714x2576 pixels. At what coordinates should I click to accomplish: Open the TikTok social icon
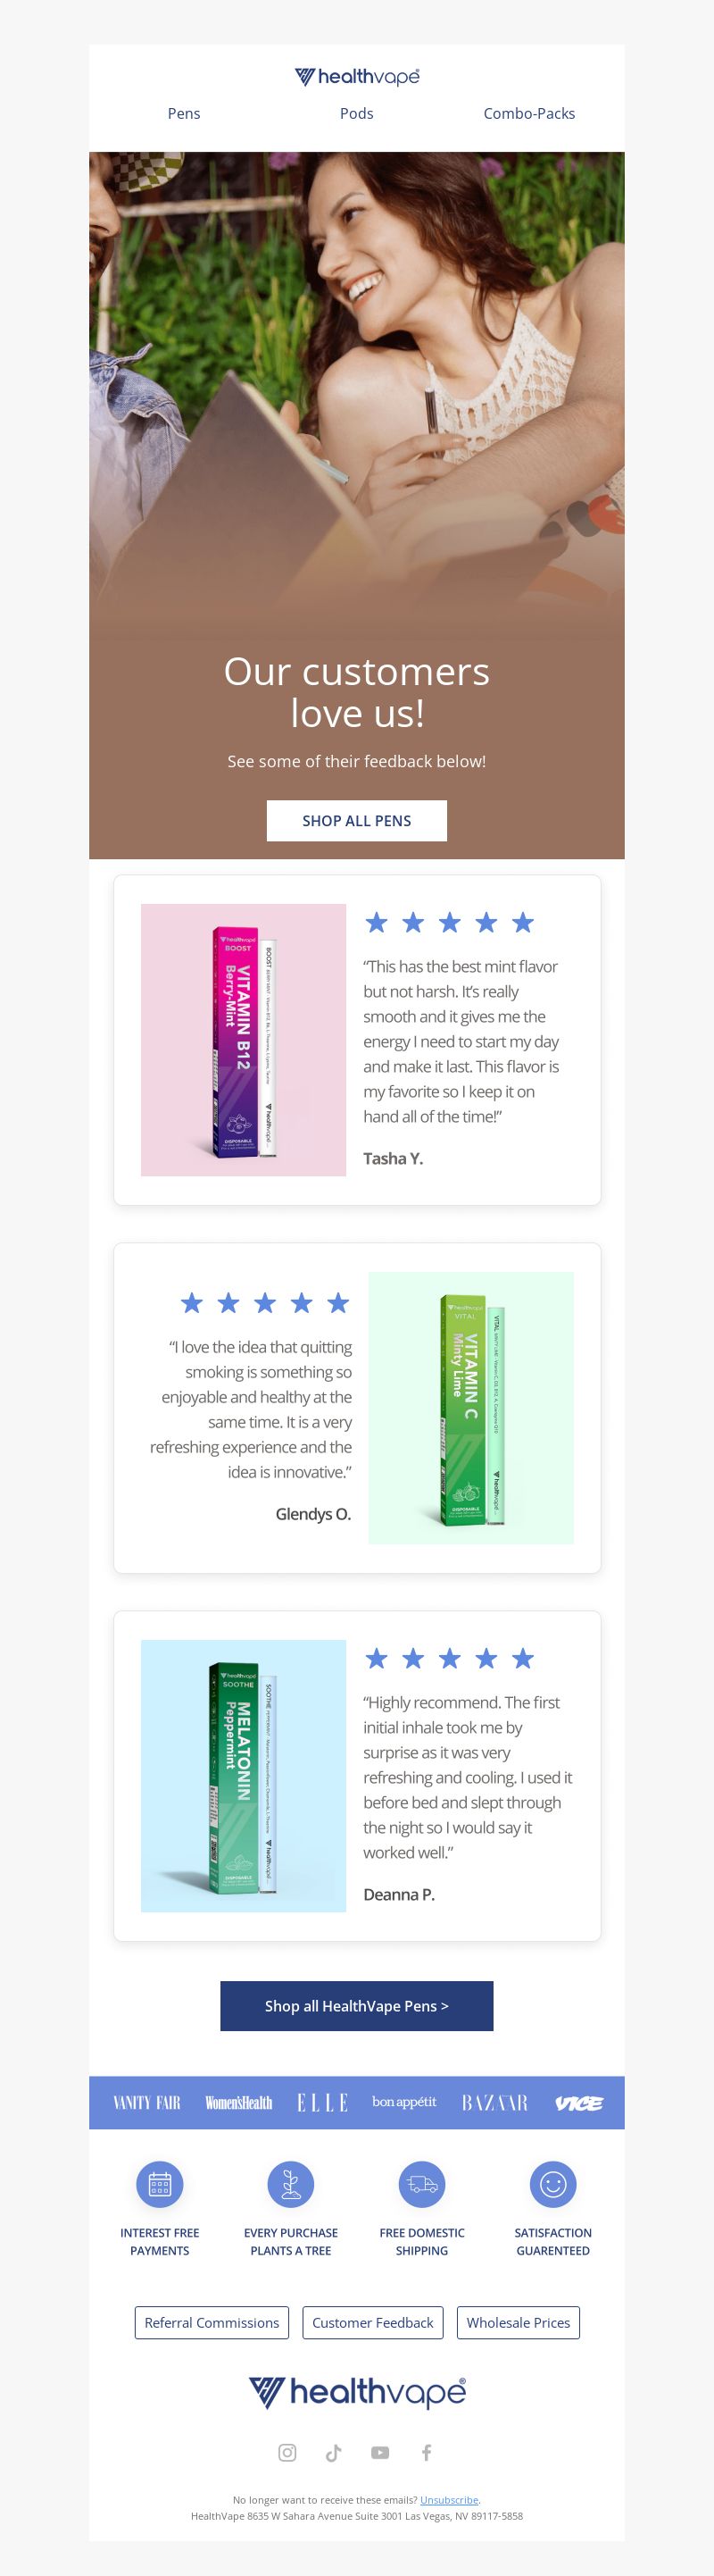coord(334,2452)
